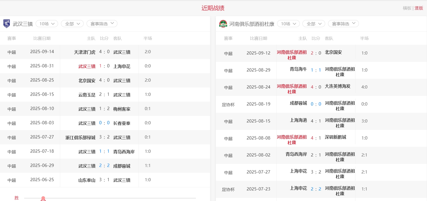427x201 pixels.
Task: Click 上海海港 in the 2025-08-15 match
Action: click(x=298, y=120)
